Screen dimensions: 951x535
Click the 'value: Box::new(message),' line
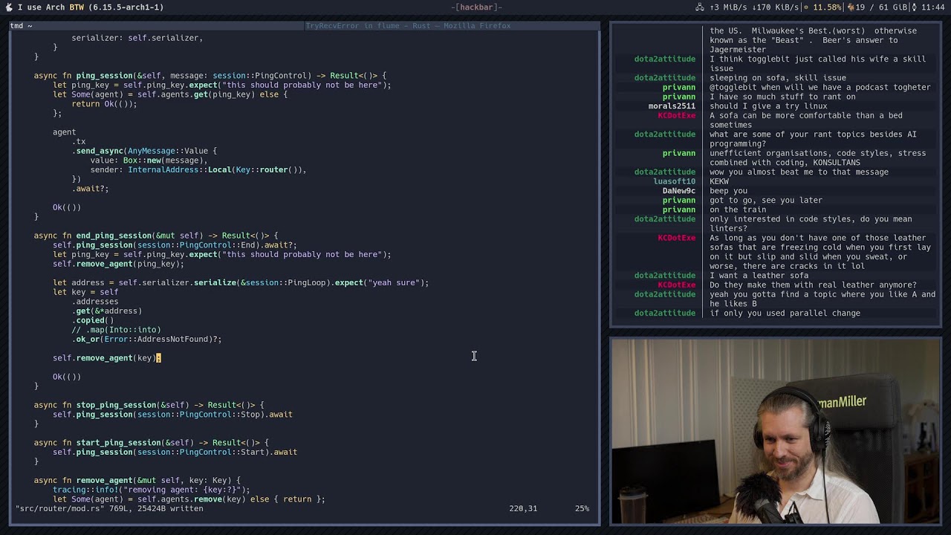click(x=149, y=160)
